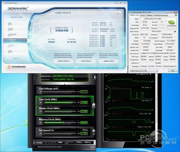The height and width of the screenshot is (152, 180).
Task: Toggle the CUDA checkbox in GPU-Z
Action: [x=149, y=66]
